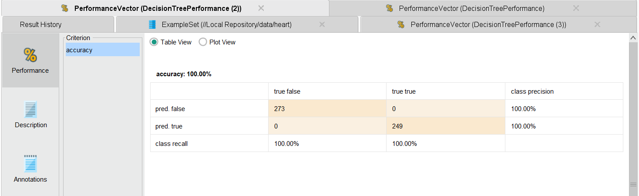Click the percent icon on DecisionTreePerformance (3) tab
Viewport: 639px width, 196px height.
tap(401, 25)
